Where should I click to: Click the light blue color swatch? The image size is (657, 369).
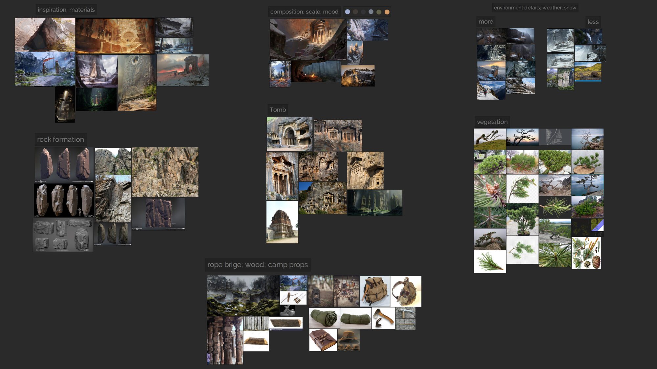(347, 12)
